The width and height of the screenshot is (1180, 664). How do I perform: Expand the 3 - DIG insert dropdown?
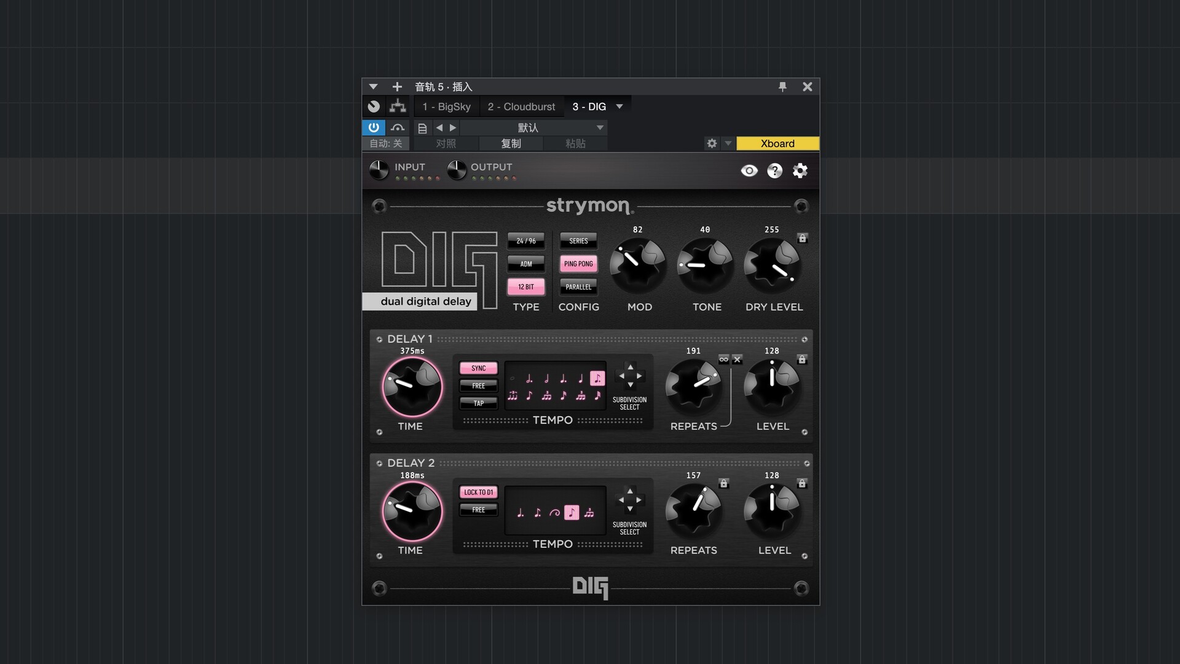pyautogui.click(x=619, y=106)
